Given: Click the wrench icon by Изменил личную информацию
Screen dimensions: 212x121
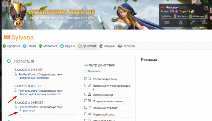Looking at the screenshot, I should (x=90, y=85).
